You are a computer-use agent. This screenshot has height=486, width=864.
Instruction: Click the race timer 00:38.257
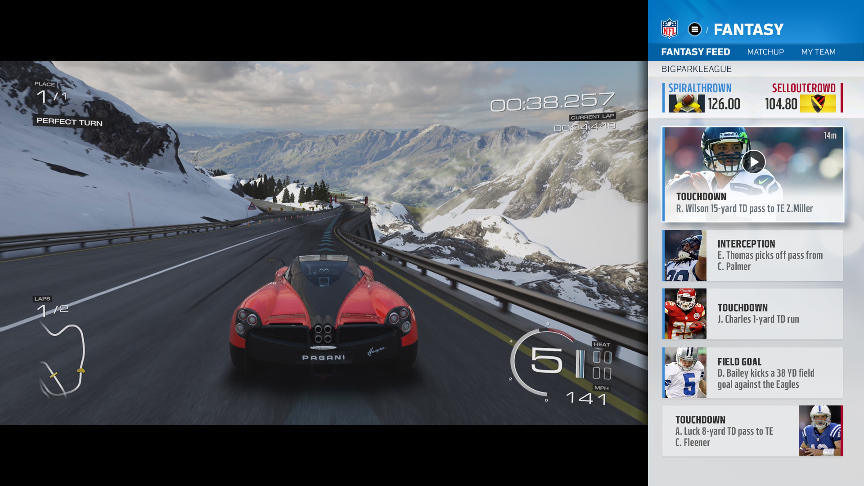[x=552, y=102]
